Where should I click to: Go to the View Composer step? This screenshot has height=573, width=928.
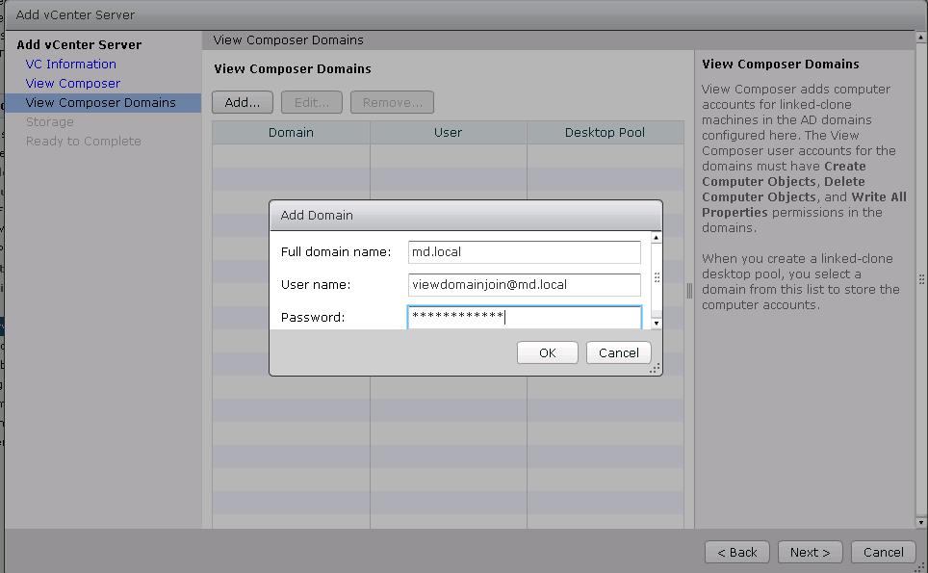pos(73,84)
